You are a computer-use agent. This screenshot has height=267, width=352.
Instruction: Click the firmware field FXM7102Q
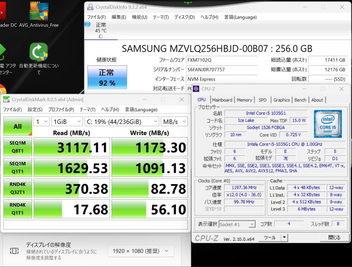pyautogui.click(x=221, y=60)
